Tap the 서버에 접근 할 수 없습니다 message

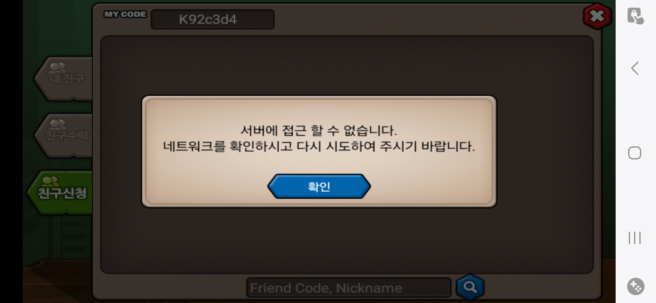tap(319, 130)
